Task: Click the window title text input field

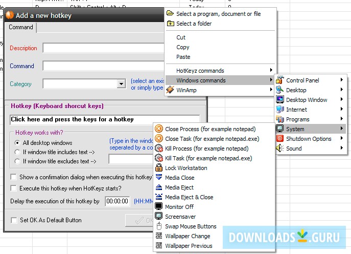Action: point(131,159)
